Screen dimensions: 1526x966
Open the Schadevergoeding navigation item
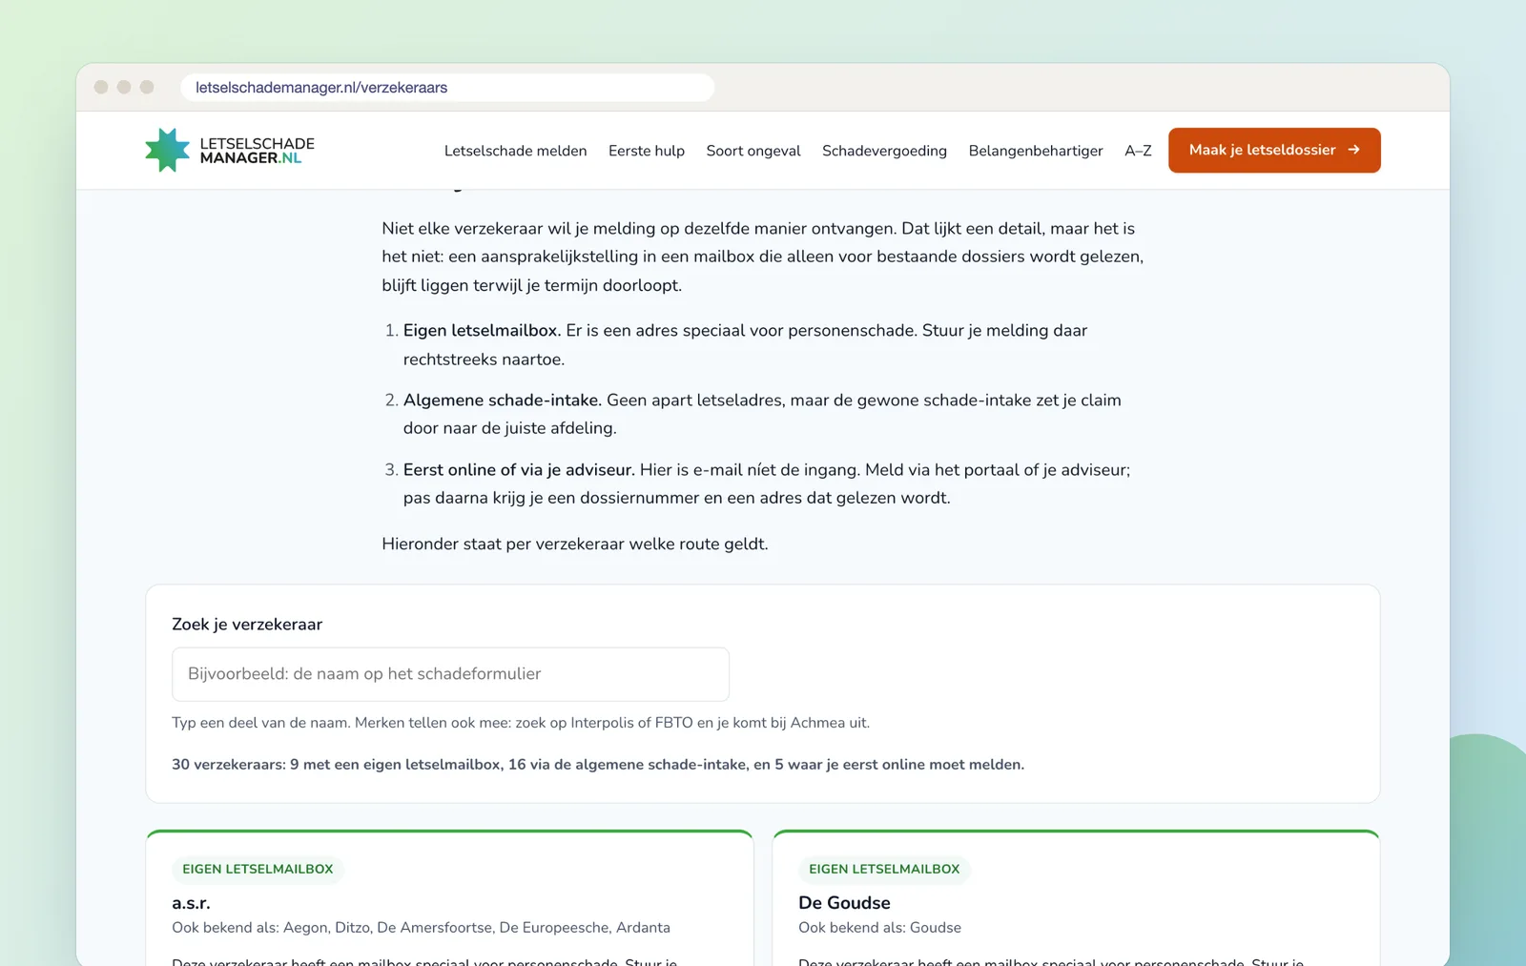click(x=884, y=151)
